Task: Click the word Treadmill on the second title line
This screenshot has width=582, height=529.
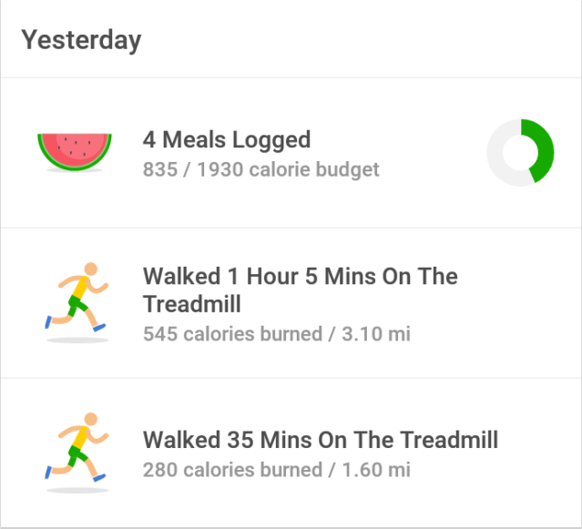Action: click(x=192, y=304)
